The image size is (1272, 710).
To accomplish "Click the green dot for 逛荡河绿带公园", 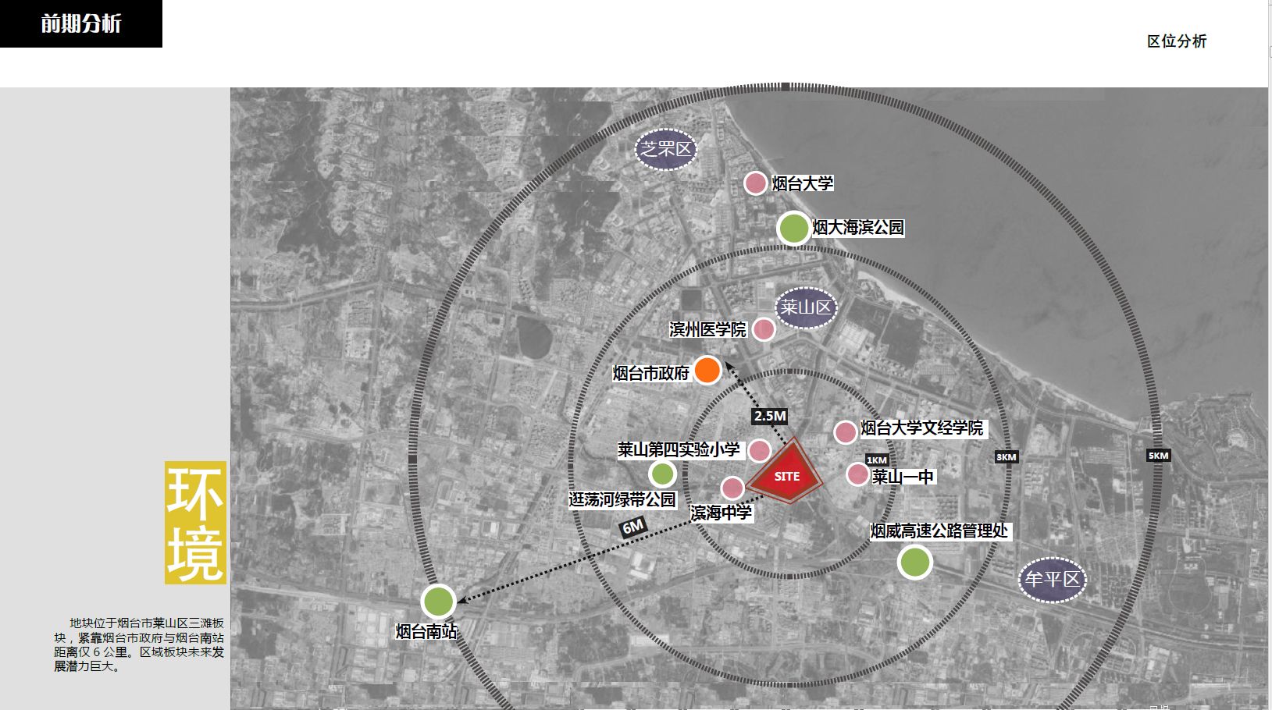I will click(x=663, y=474).
